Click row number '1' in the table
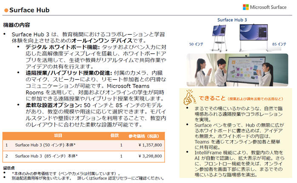The width and height of the screenshot is (297, 183). tap(7, 145)
